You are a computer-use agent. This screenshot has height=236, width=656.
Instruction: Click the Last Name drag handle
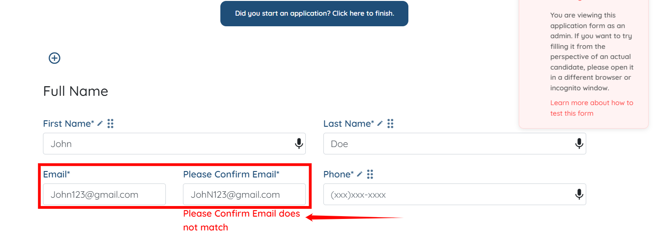tap(390, 124)
